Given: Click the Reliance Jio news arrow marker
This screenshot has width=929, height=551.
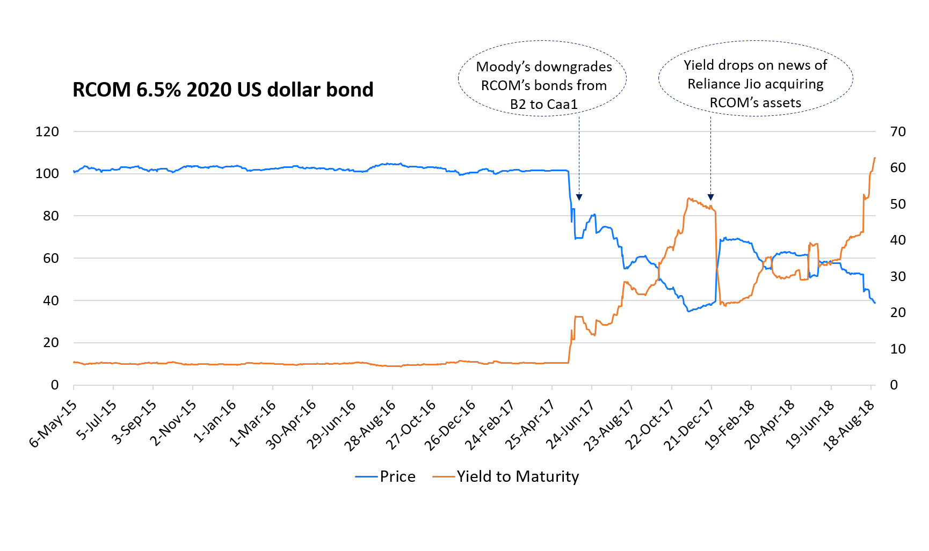Looking at the screenshot, I should (x=710, y=197).
